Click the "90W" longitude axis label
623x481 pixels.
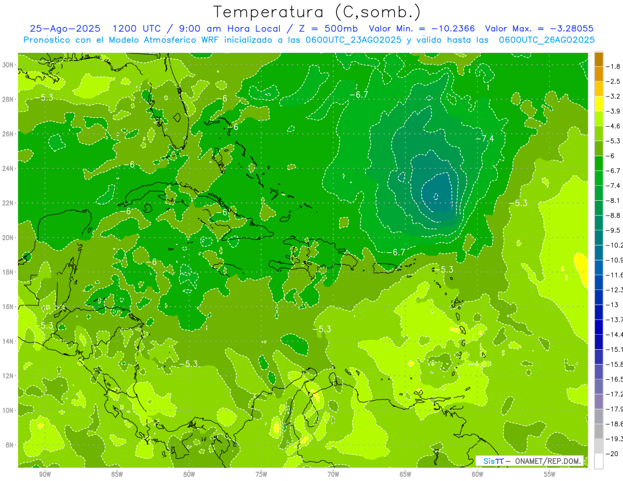(45, 474)
